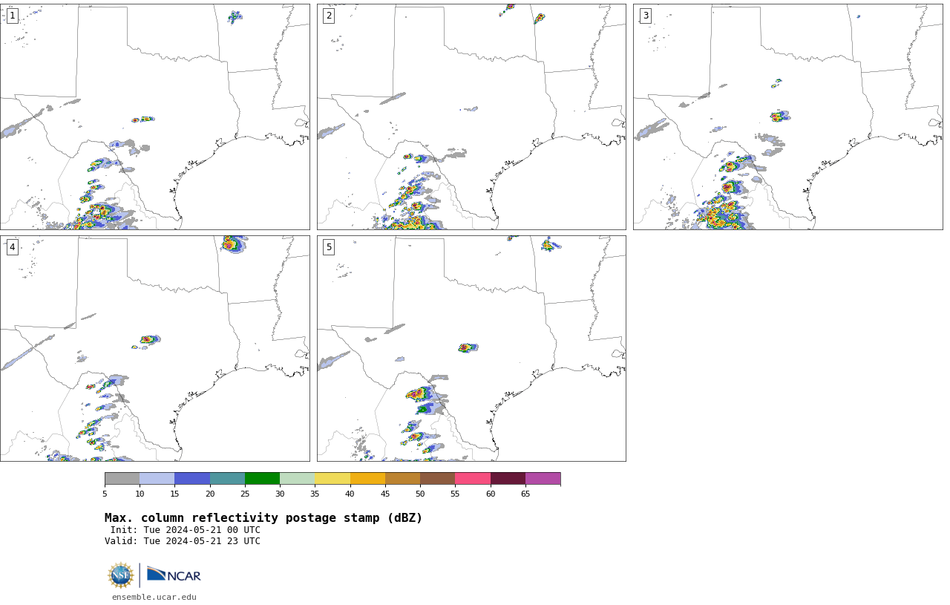
Task: Click the dark brown 50-55 dBZ swatch
Action: click(437, 479)
